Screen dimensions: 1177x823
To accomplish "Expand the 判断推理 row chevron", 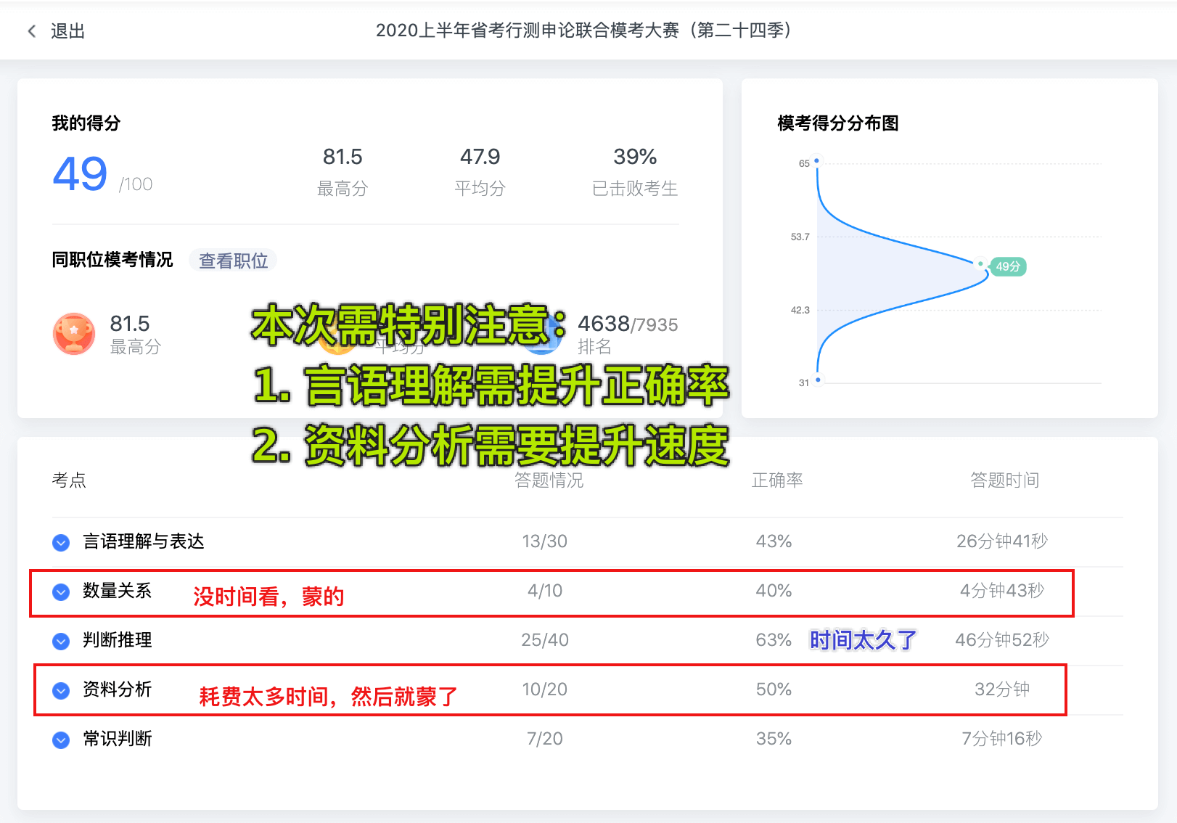I will pos(61,641).
